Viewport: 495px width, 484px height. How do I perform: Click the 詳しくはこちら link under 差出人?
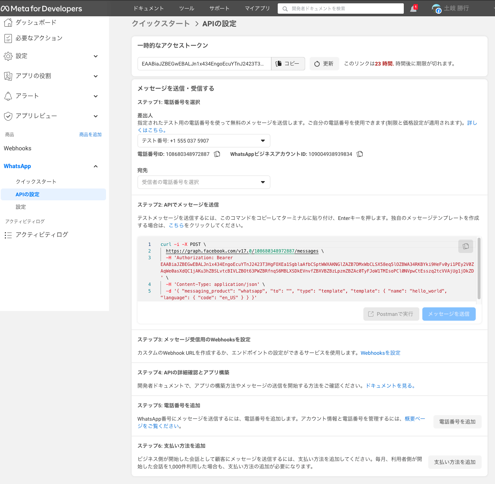coord(472,123)
